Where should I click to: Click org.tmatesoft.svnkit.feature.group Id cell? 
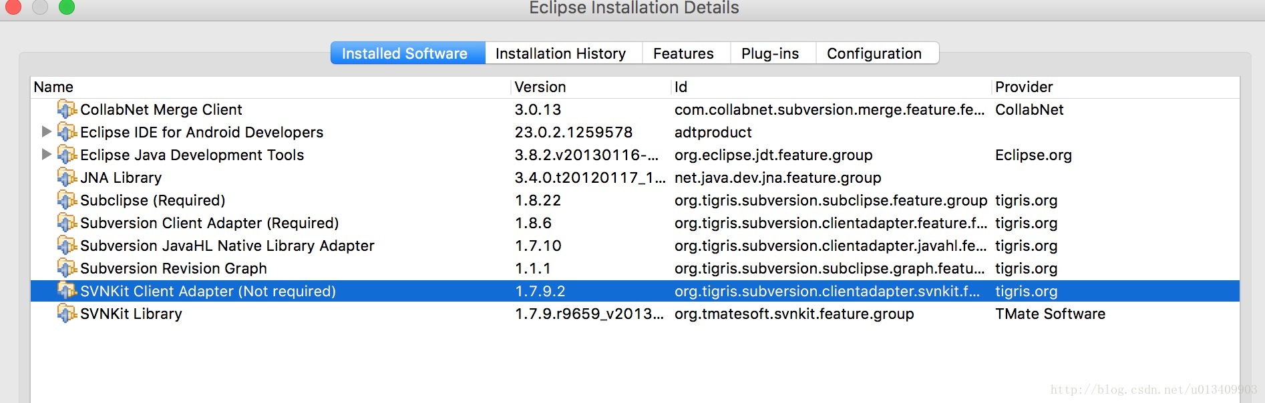(794, 314)
